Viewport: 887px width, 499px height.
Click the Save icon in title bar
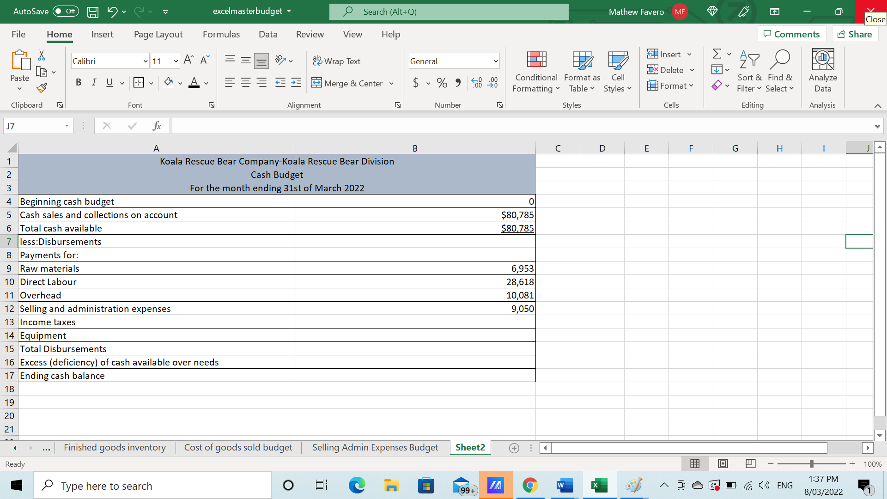(x=93, y=12)
